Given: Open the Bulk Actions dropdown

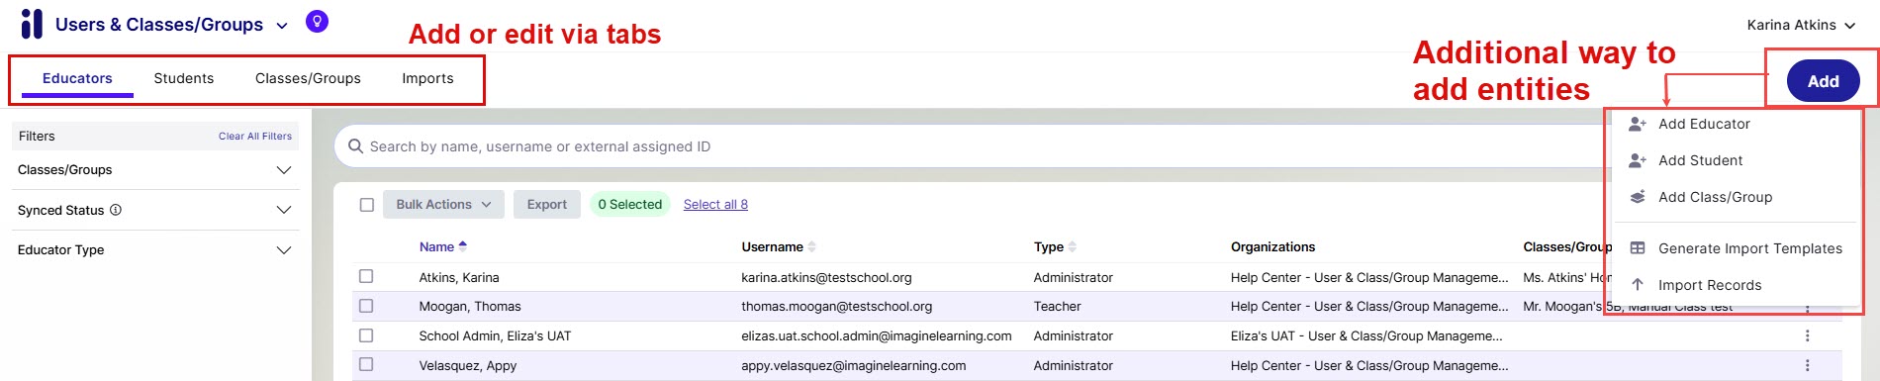Looking at the screenshot, I should click(443, 205).
